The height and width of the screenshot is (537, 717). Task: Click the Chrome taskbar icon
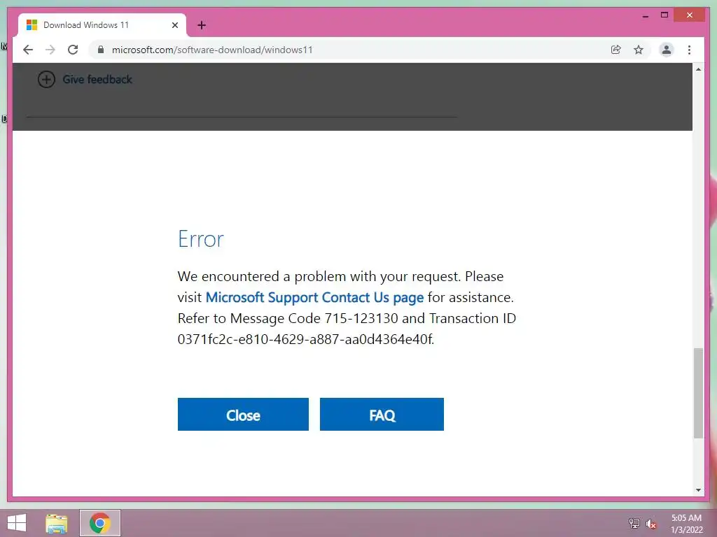(100, 523)
